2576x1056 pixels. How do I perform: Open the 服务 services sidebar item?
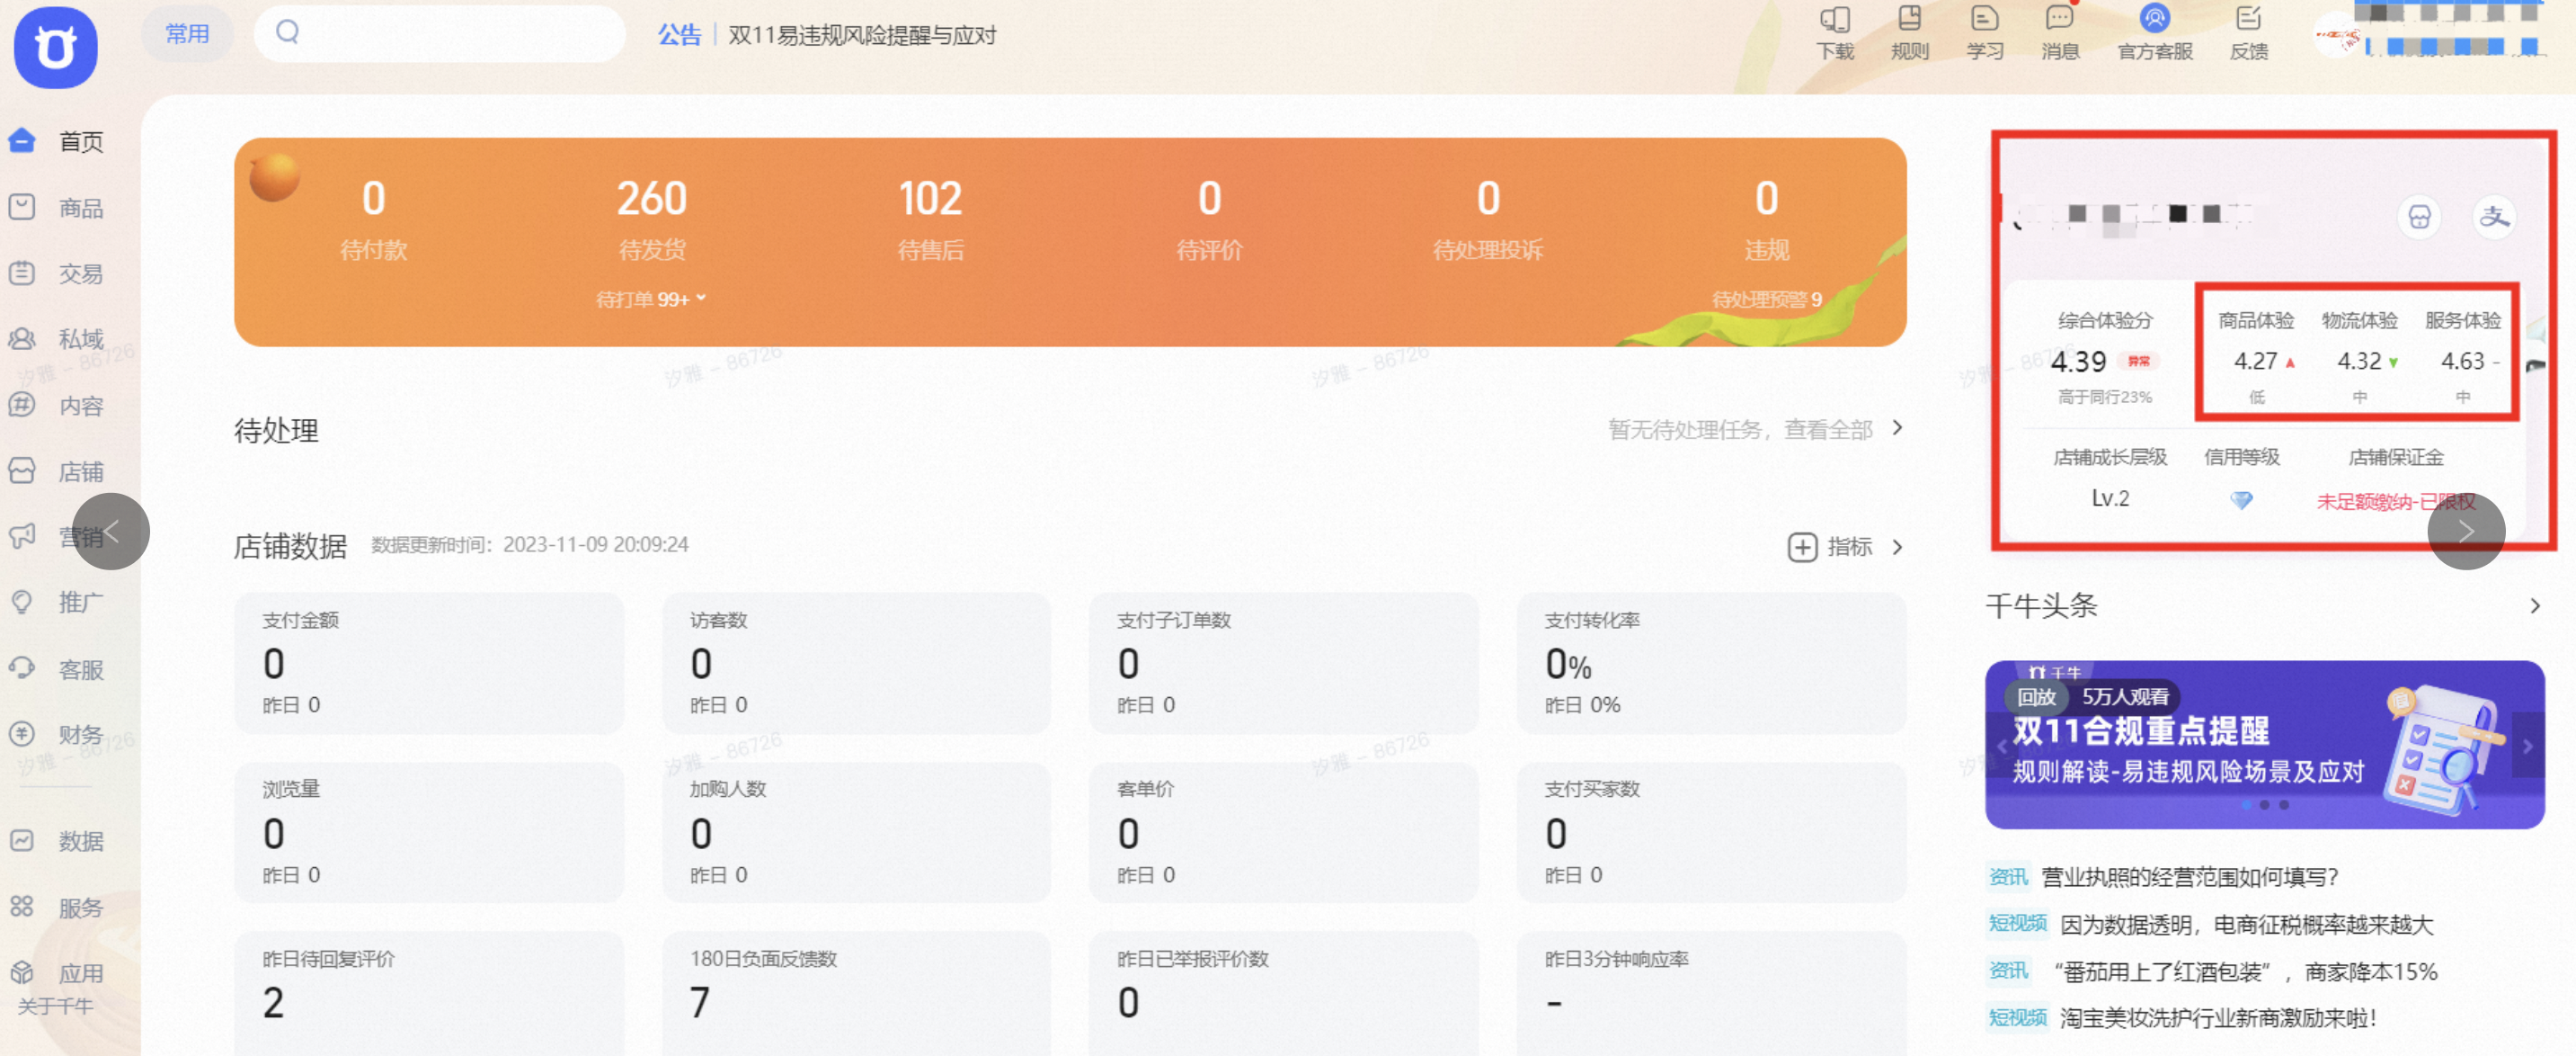[x=57, y=908]
